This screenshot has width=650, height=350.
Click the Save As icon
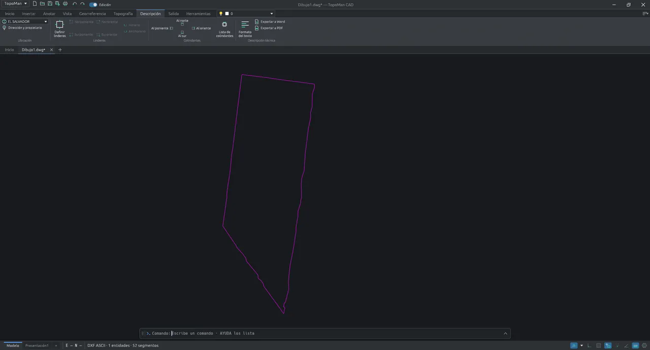(x=57, y=4)
